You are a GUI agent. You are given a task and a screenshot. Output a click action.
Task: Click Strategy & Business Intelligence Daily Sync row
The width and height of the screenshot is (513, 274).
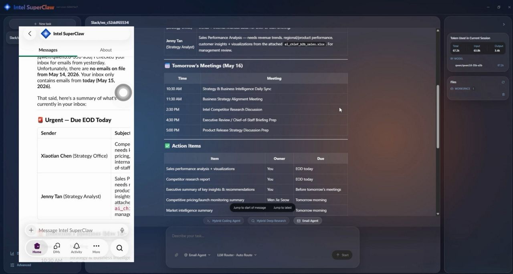[256, 89]
